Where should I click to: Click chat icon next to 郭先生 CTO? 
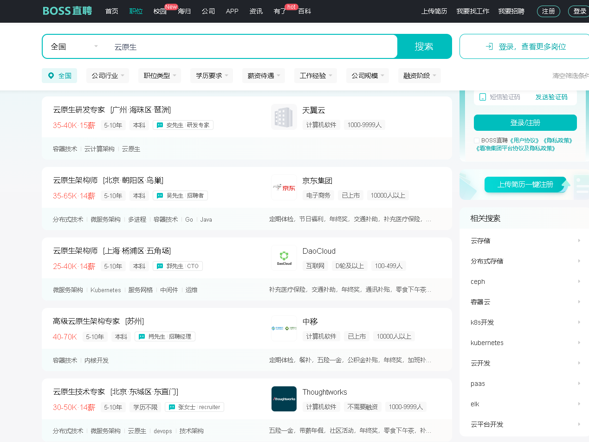pos(160,266)
